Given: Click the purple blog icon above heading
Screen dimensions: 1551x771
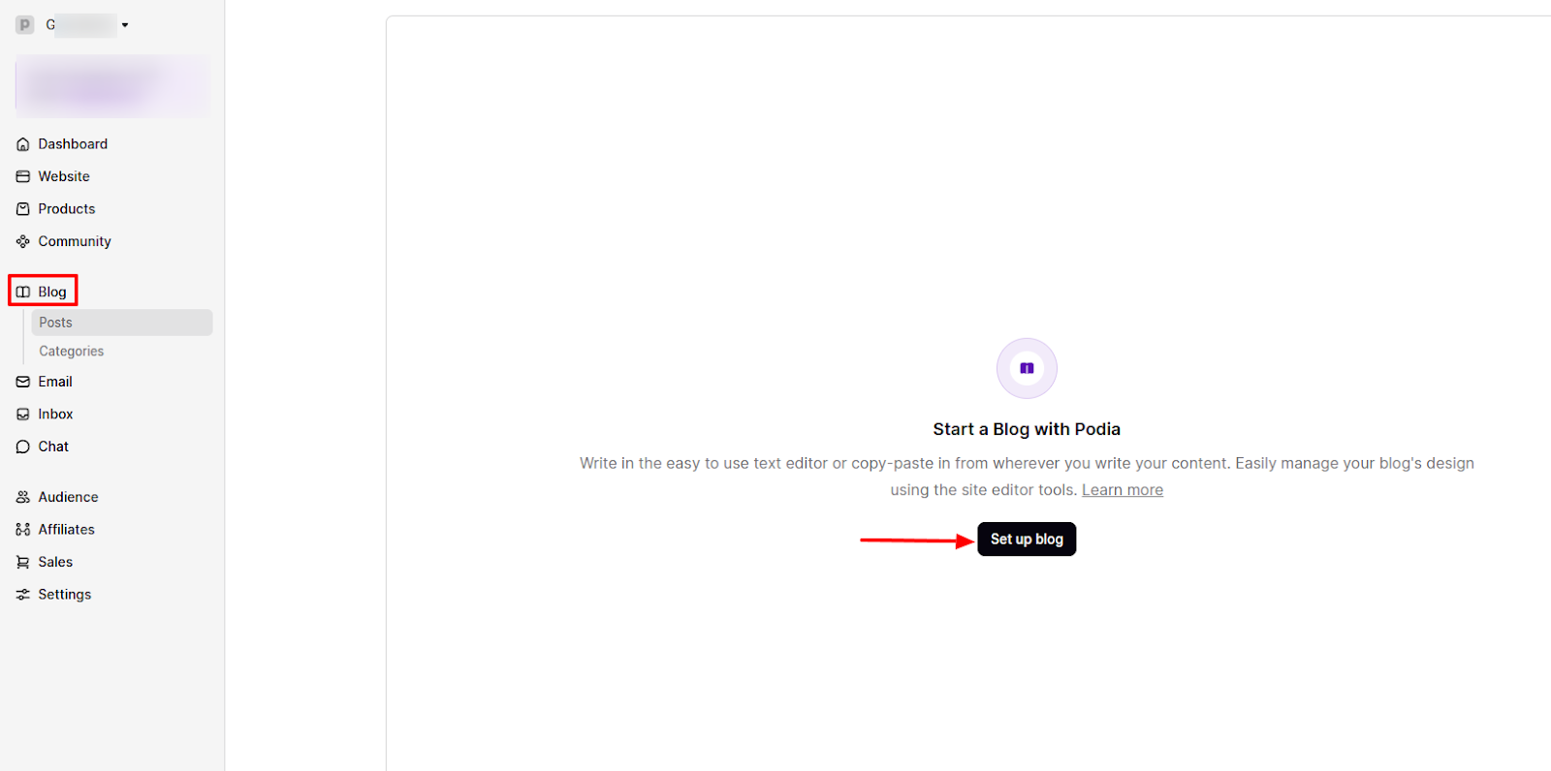Looking at the screenshot, I should coord(1027,368).
